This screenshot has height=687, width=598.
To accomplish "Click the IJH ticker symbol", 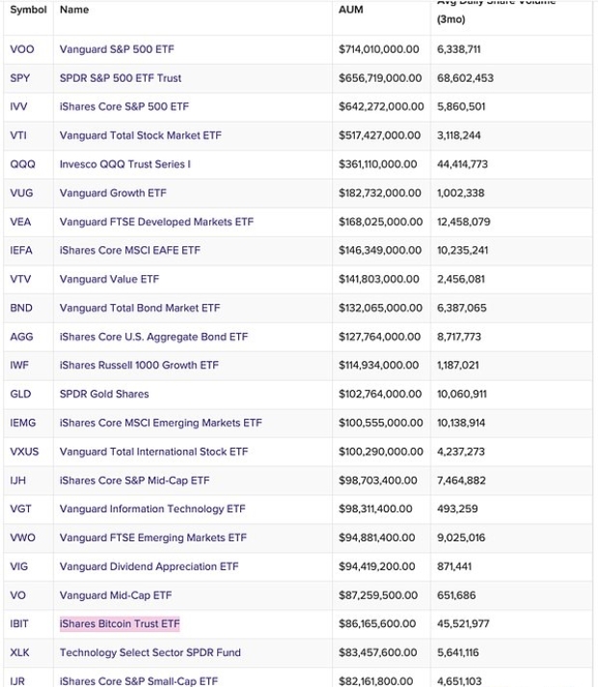I will pyautogui.click(x=18, y=481).
